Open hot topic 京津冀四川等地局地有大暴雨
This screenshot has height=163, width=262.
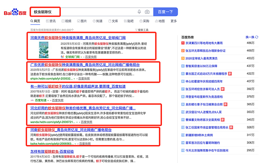[x=204, y=43]
